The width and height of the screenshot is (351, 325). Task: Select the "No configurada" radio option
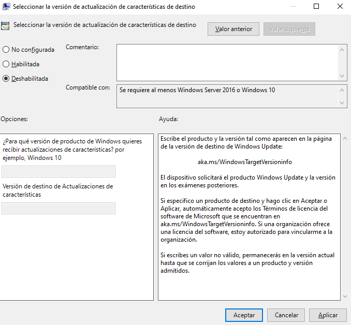click(6, 50)
